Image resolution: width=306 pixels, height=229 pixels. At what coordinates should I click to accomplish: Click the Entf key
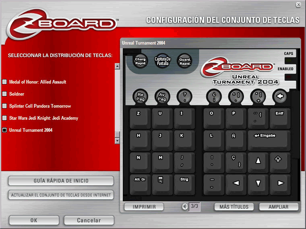pyautogui.click(x=280, y=118)
